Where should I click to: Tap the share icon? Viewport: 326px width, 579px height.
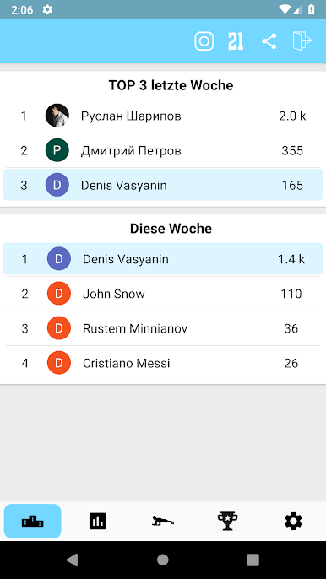click(269, 41)
